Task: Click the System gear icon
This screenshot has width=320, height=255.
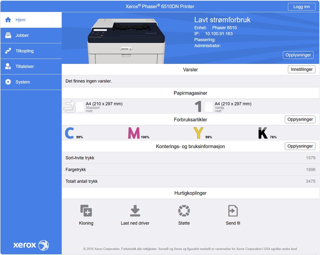Action: 8,82
